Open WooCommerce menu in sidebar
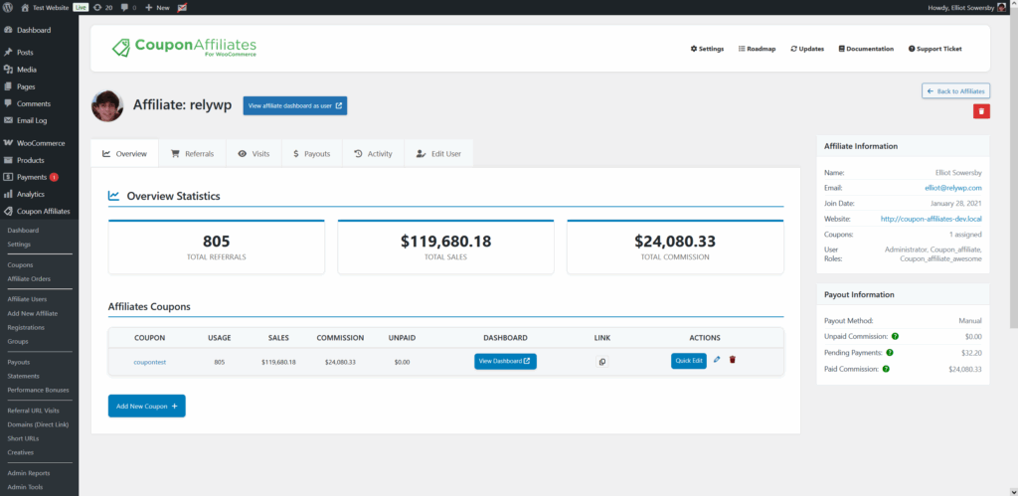Image resolution: width=1018 pixels, height=496 pixels. pyautogui.click(x=39, y=143)
